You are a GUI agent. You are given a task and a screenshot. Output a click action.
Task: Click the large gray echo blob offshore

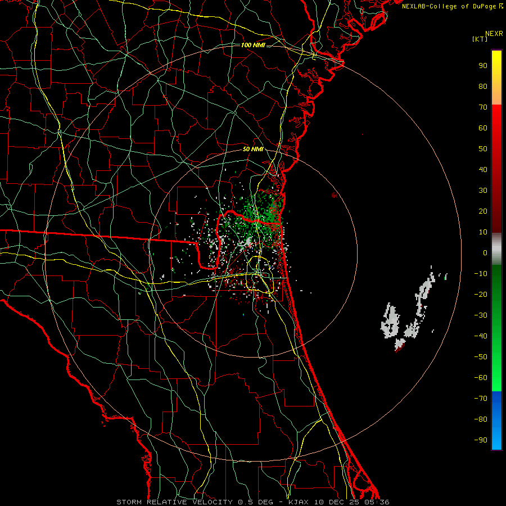pos(390,321)
